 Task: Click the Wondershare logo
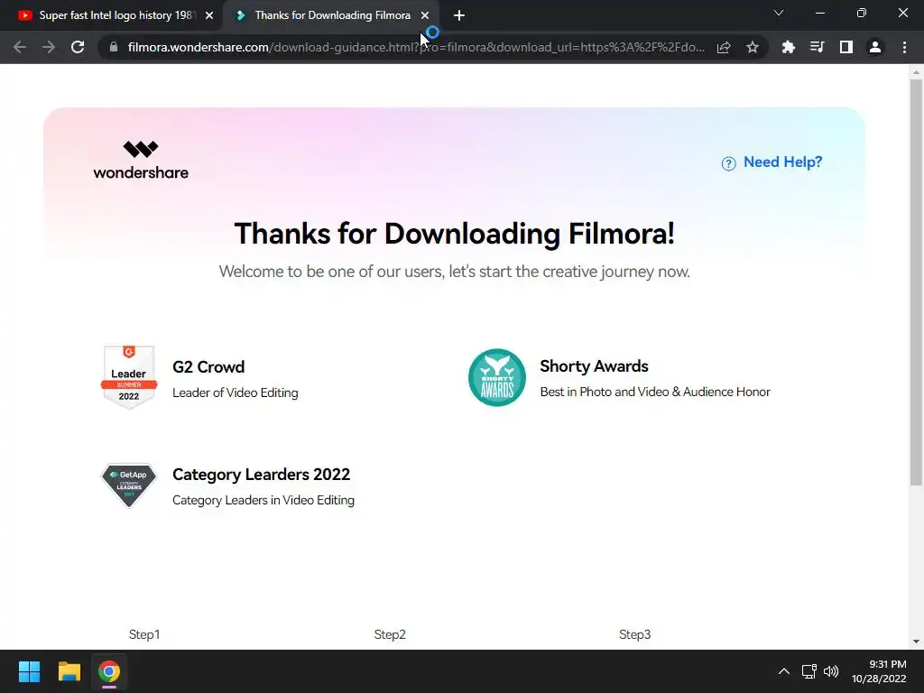(x=141, y=160)
